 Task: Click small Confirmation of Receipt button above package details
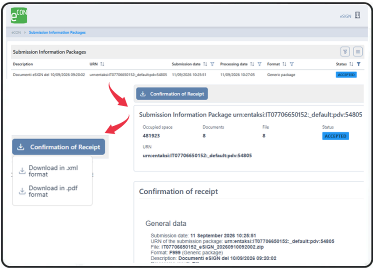pyautogui.click(x=172, y=93)
